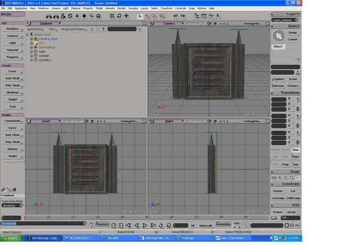Click the undo arrow icon
Viewport: 342px width, 247px height.
coord(176,16)
